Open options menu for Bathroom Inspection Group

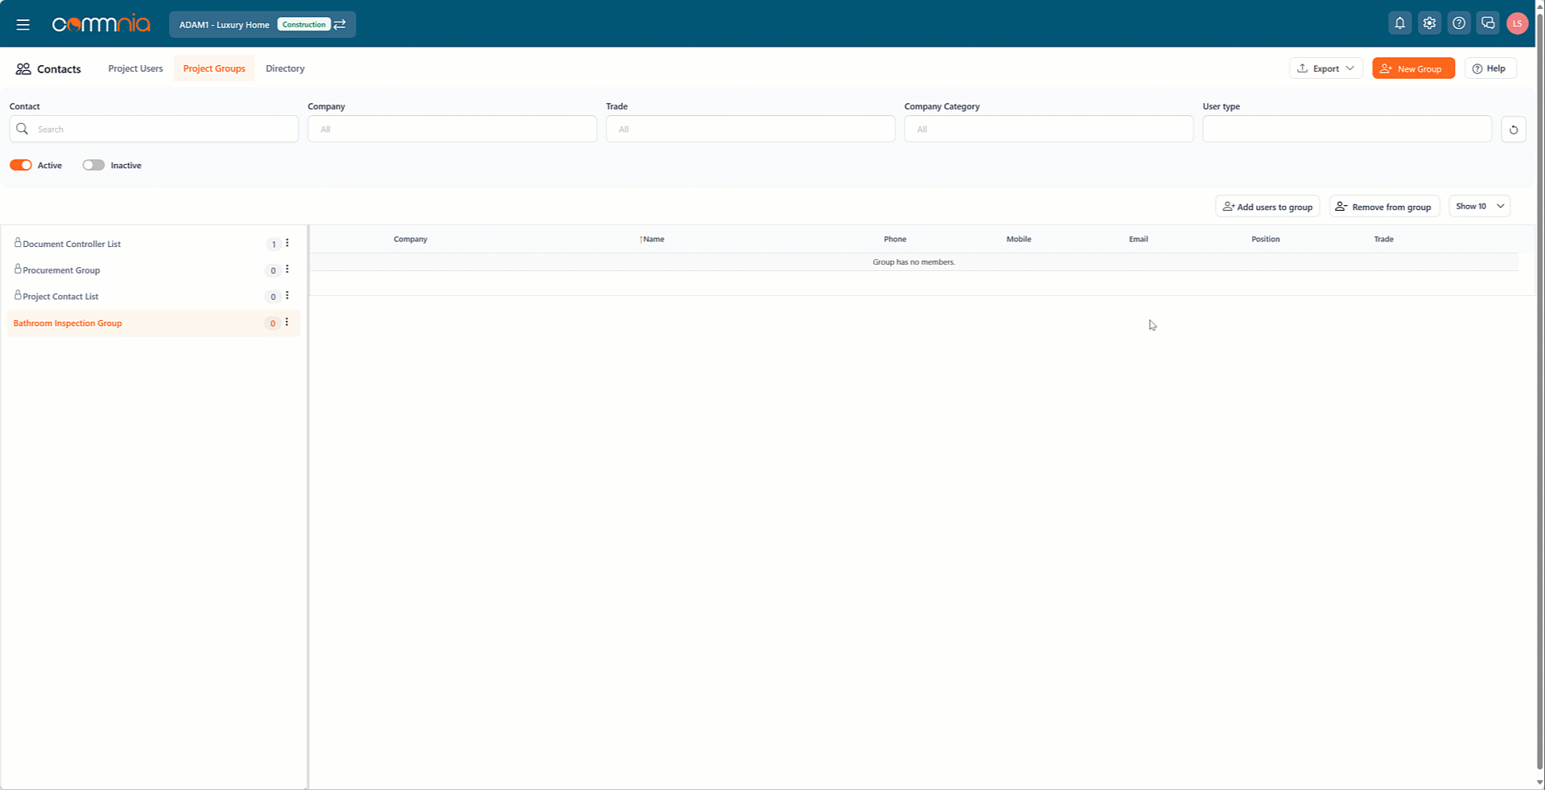(x=287, y=323)
